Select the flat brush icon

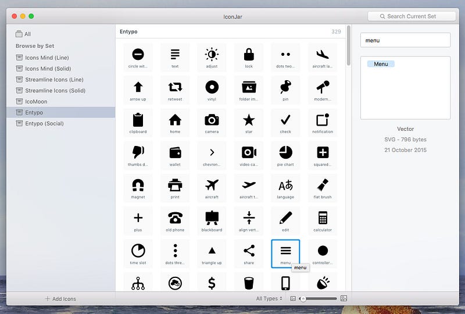pyautogui.click(x=323, y=188)
